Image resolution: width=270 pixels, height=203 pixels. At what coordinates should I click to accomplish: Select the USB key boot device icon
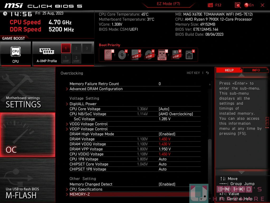coord(162,55)
